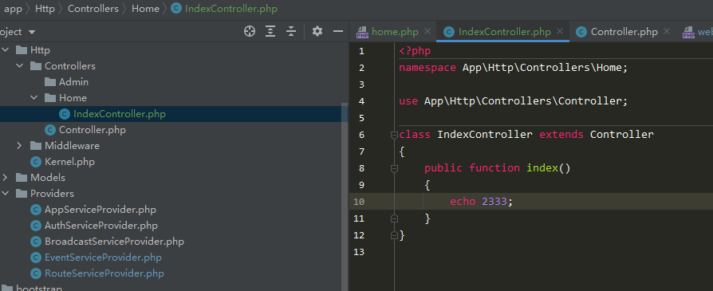Hide the Project panel with minus icon
713x291 pixels.
click(x=338, y=31)
